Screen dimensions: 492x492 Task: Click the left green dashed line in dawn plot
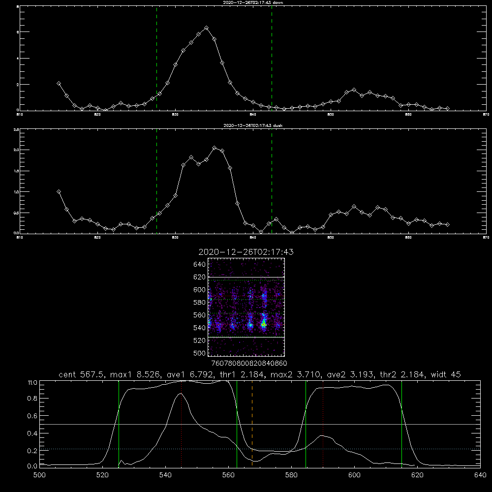(156, 58)
